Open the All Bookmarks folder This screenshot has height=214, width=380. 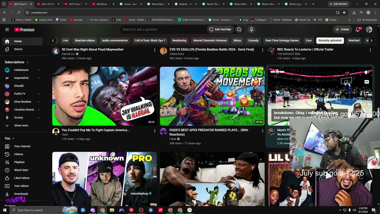pyautogui.click(x=368, y=20)
